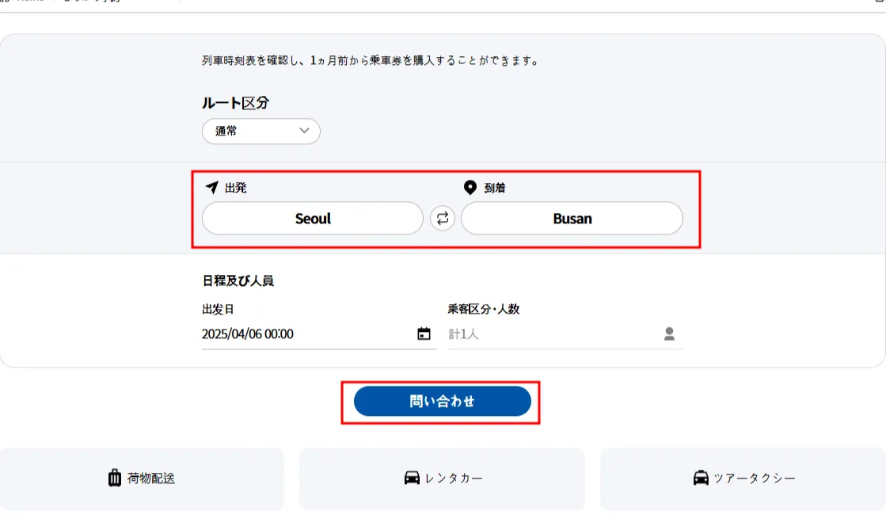Screen dimensions: 886x530
Task: Select the Busan arrival station button
Action: tap(572, 219)
